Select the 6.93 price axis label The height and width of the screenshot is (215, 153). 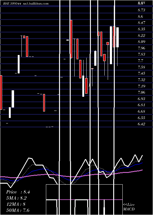(x=141, y=99)
